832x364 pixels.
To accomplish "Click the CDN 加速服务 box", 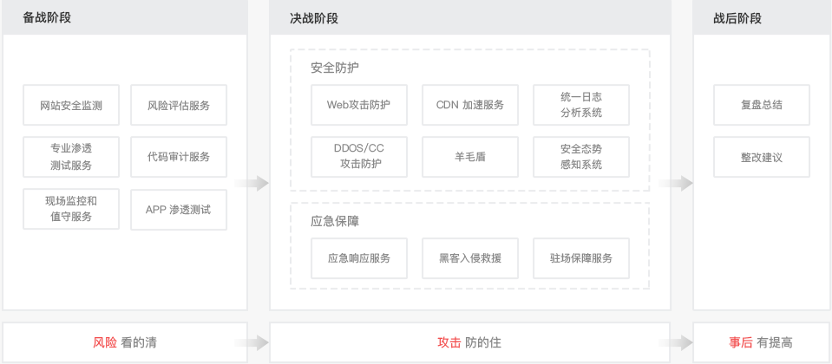I will 470,105.
